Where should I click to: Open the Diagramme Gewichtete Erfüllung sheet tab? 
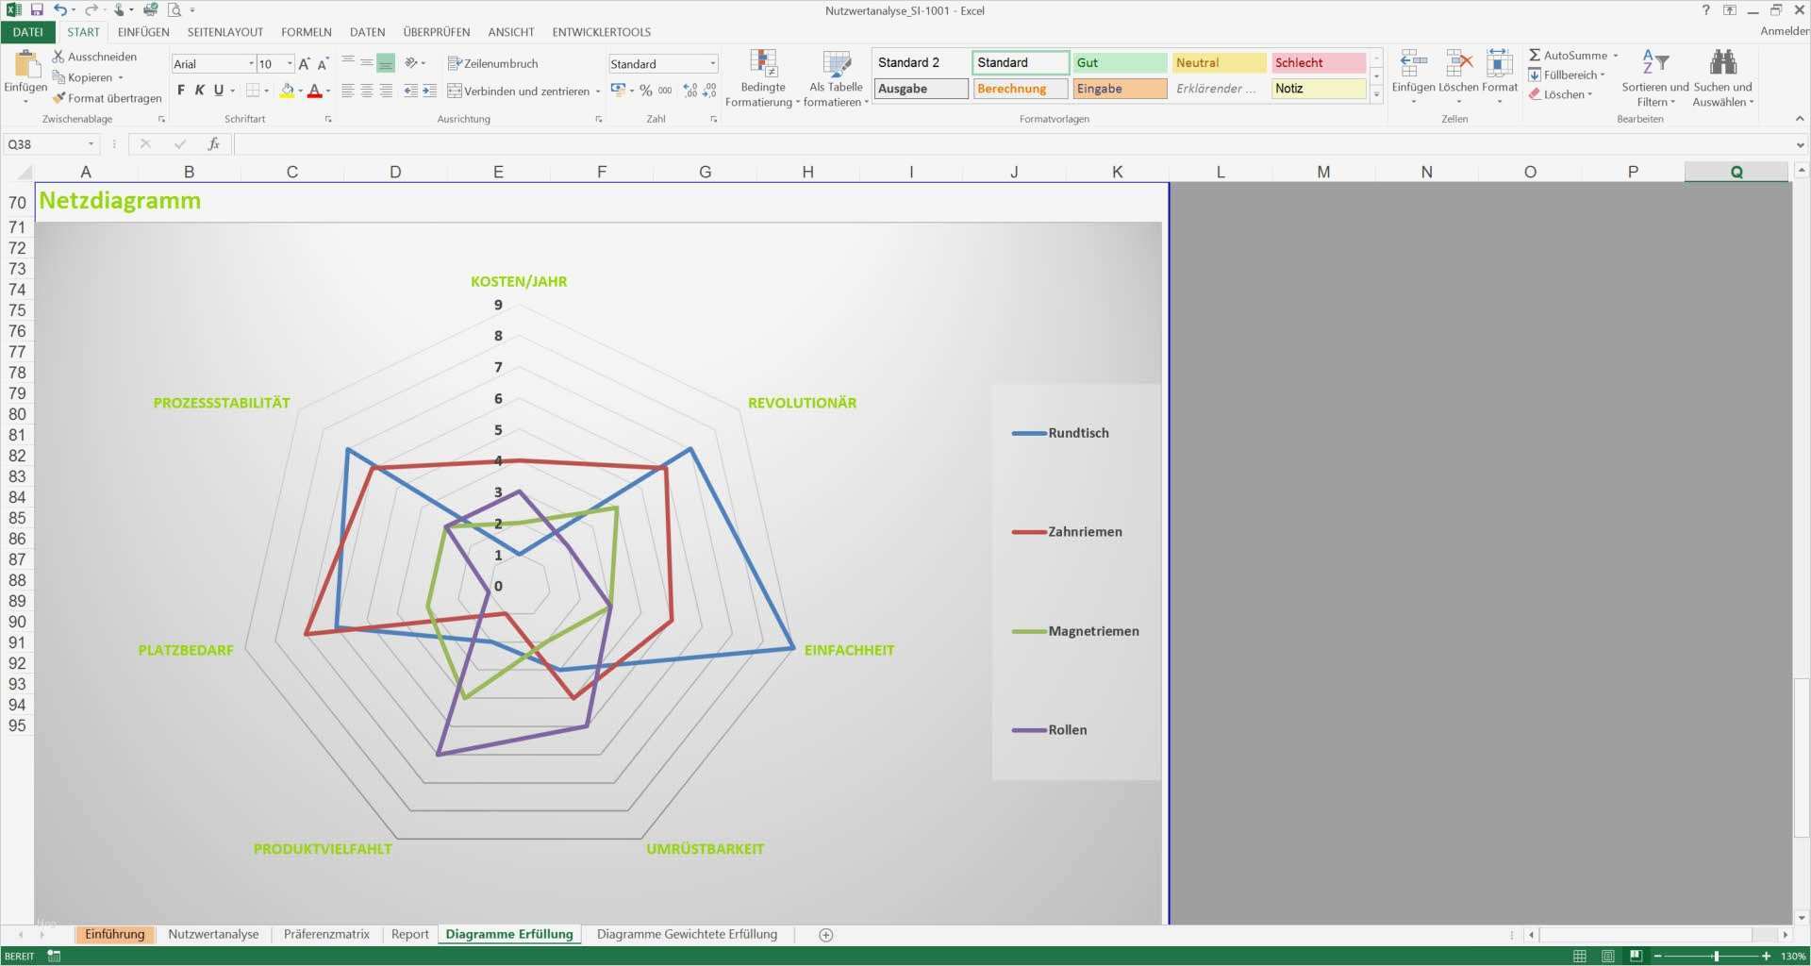point(687,935)
